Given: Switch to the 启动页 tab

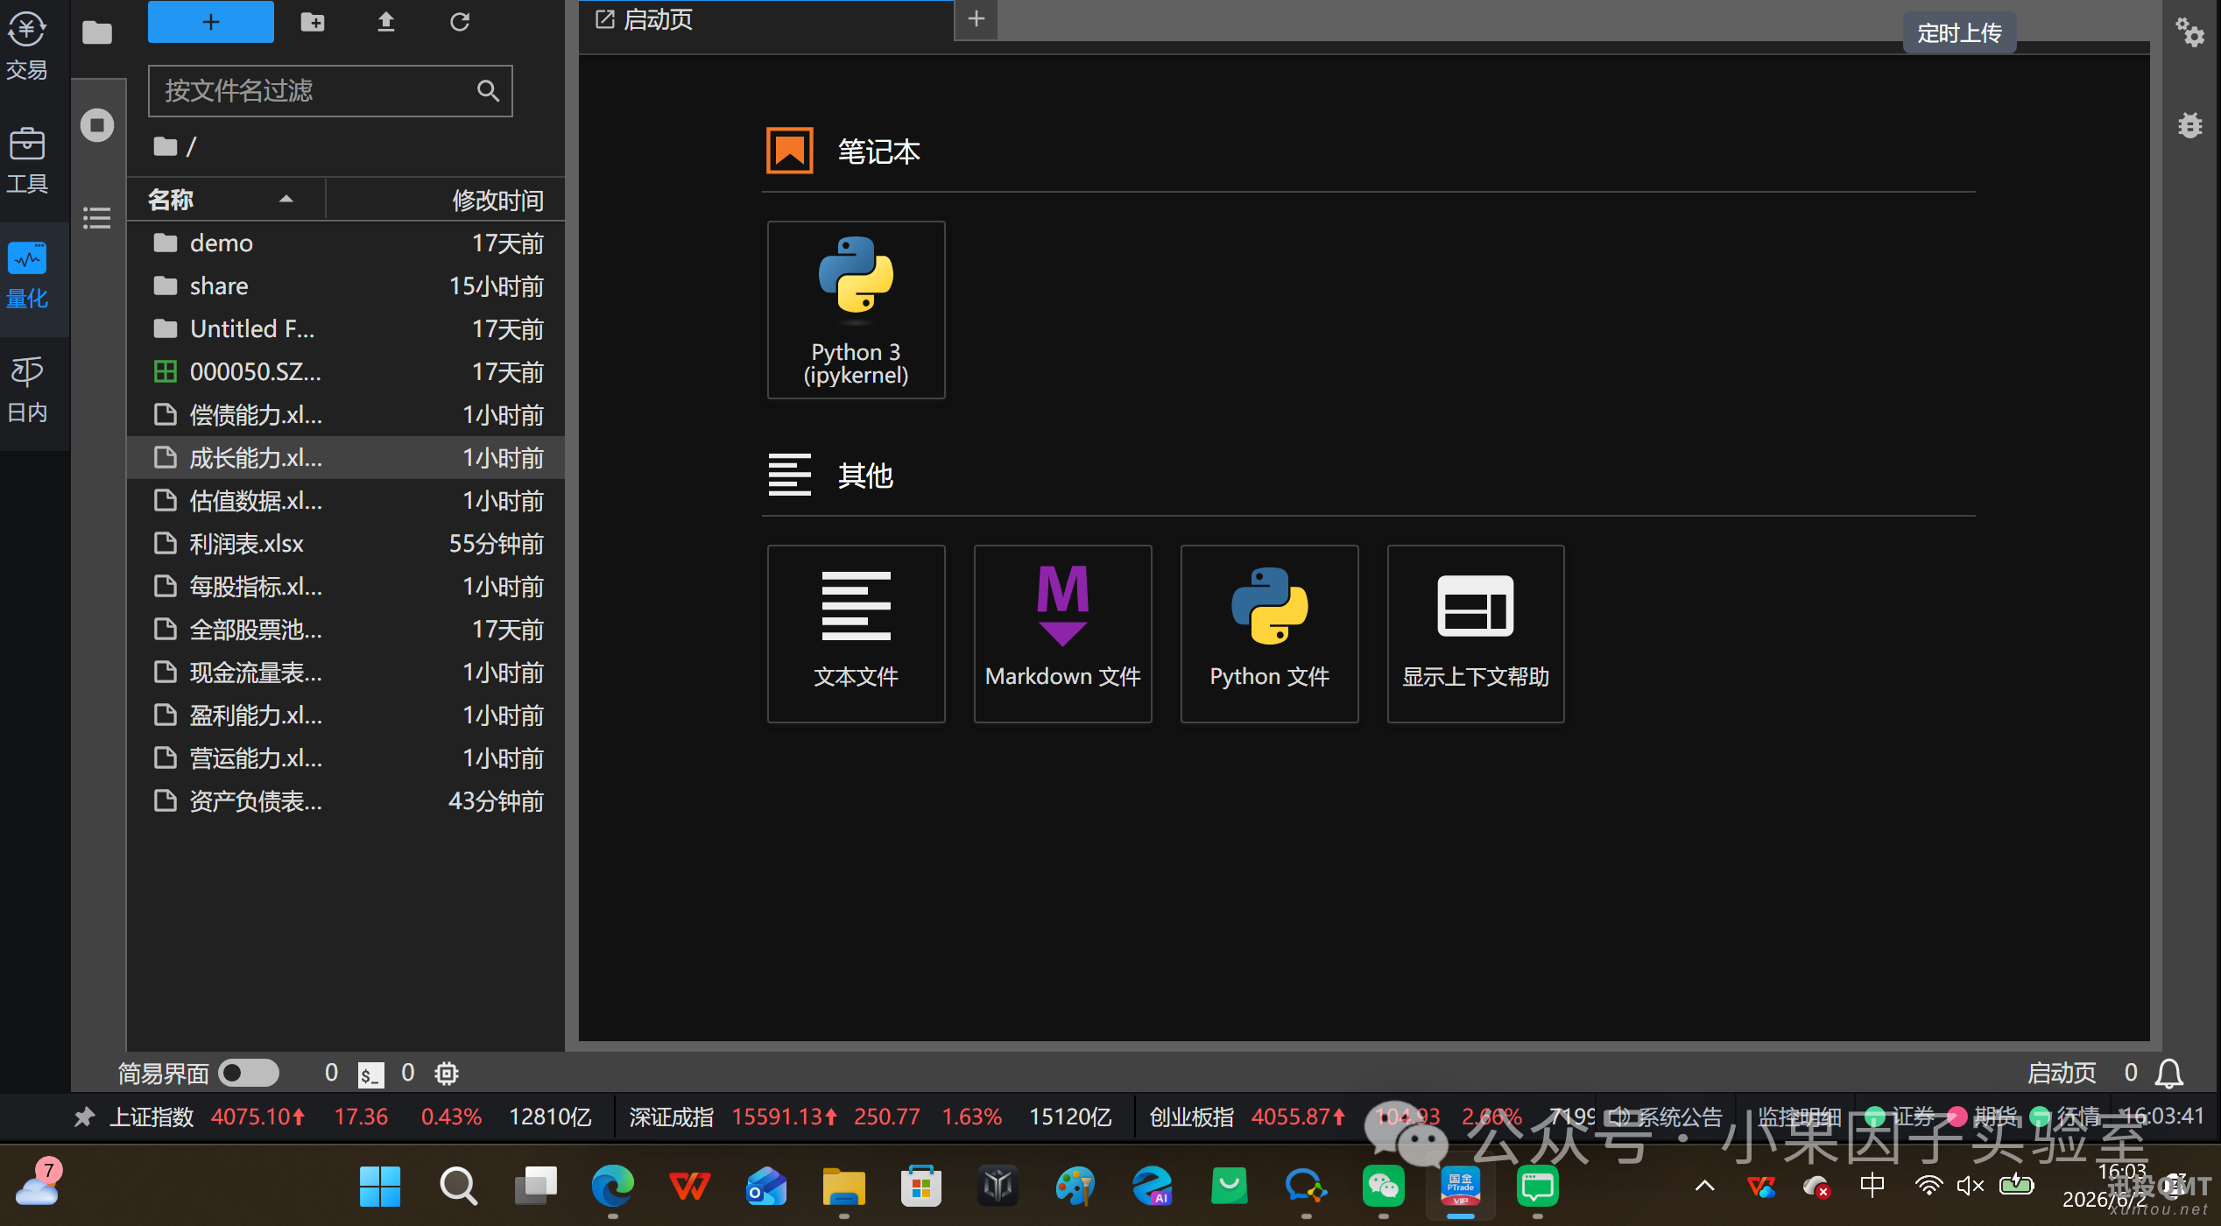Looking at the screenshot, I should tap(766, 20).
